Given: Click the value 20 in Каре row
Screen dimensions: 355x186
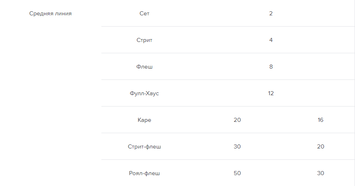Looking at the screenshot, I should click(x=237, y=120).
